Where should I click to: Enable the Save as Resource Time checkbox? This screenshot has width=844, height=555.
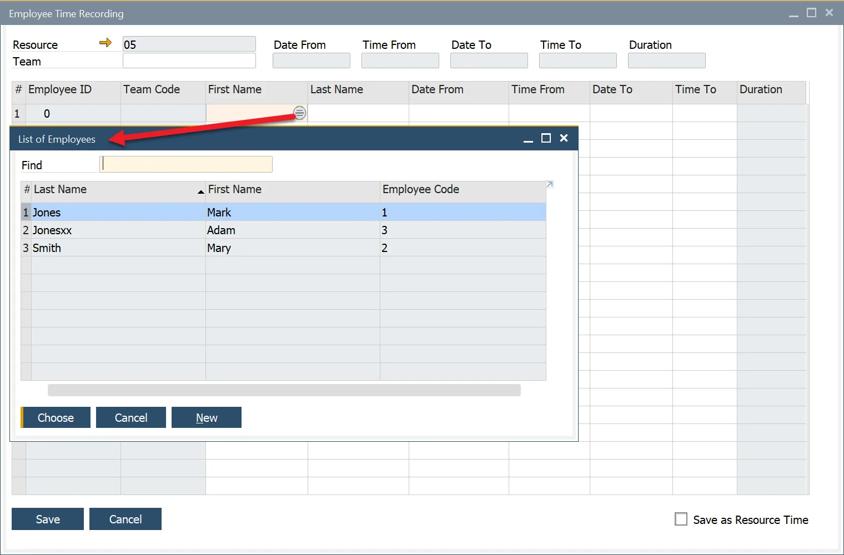point(681,519)
